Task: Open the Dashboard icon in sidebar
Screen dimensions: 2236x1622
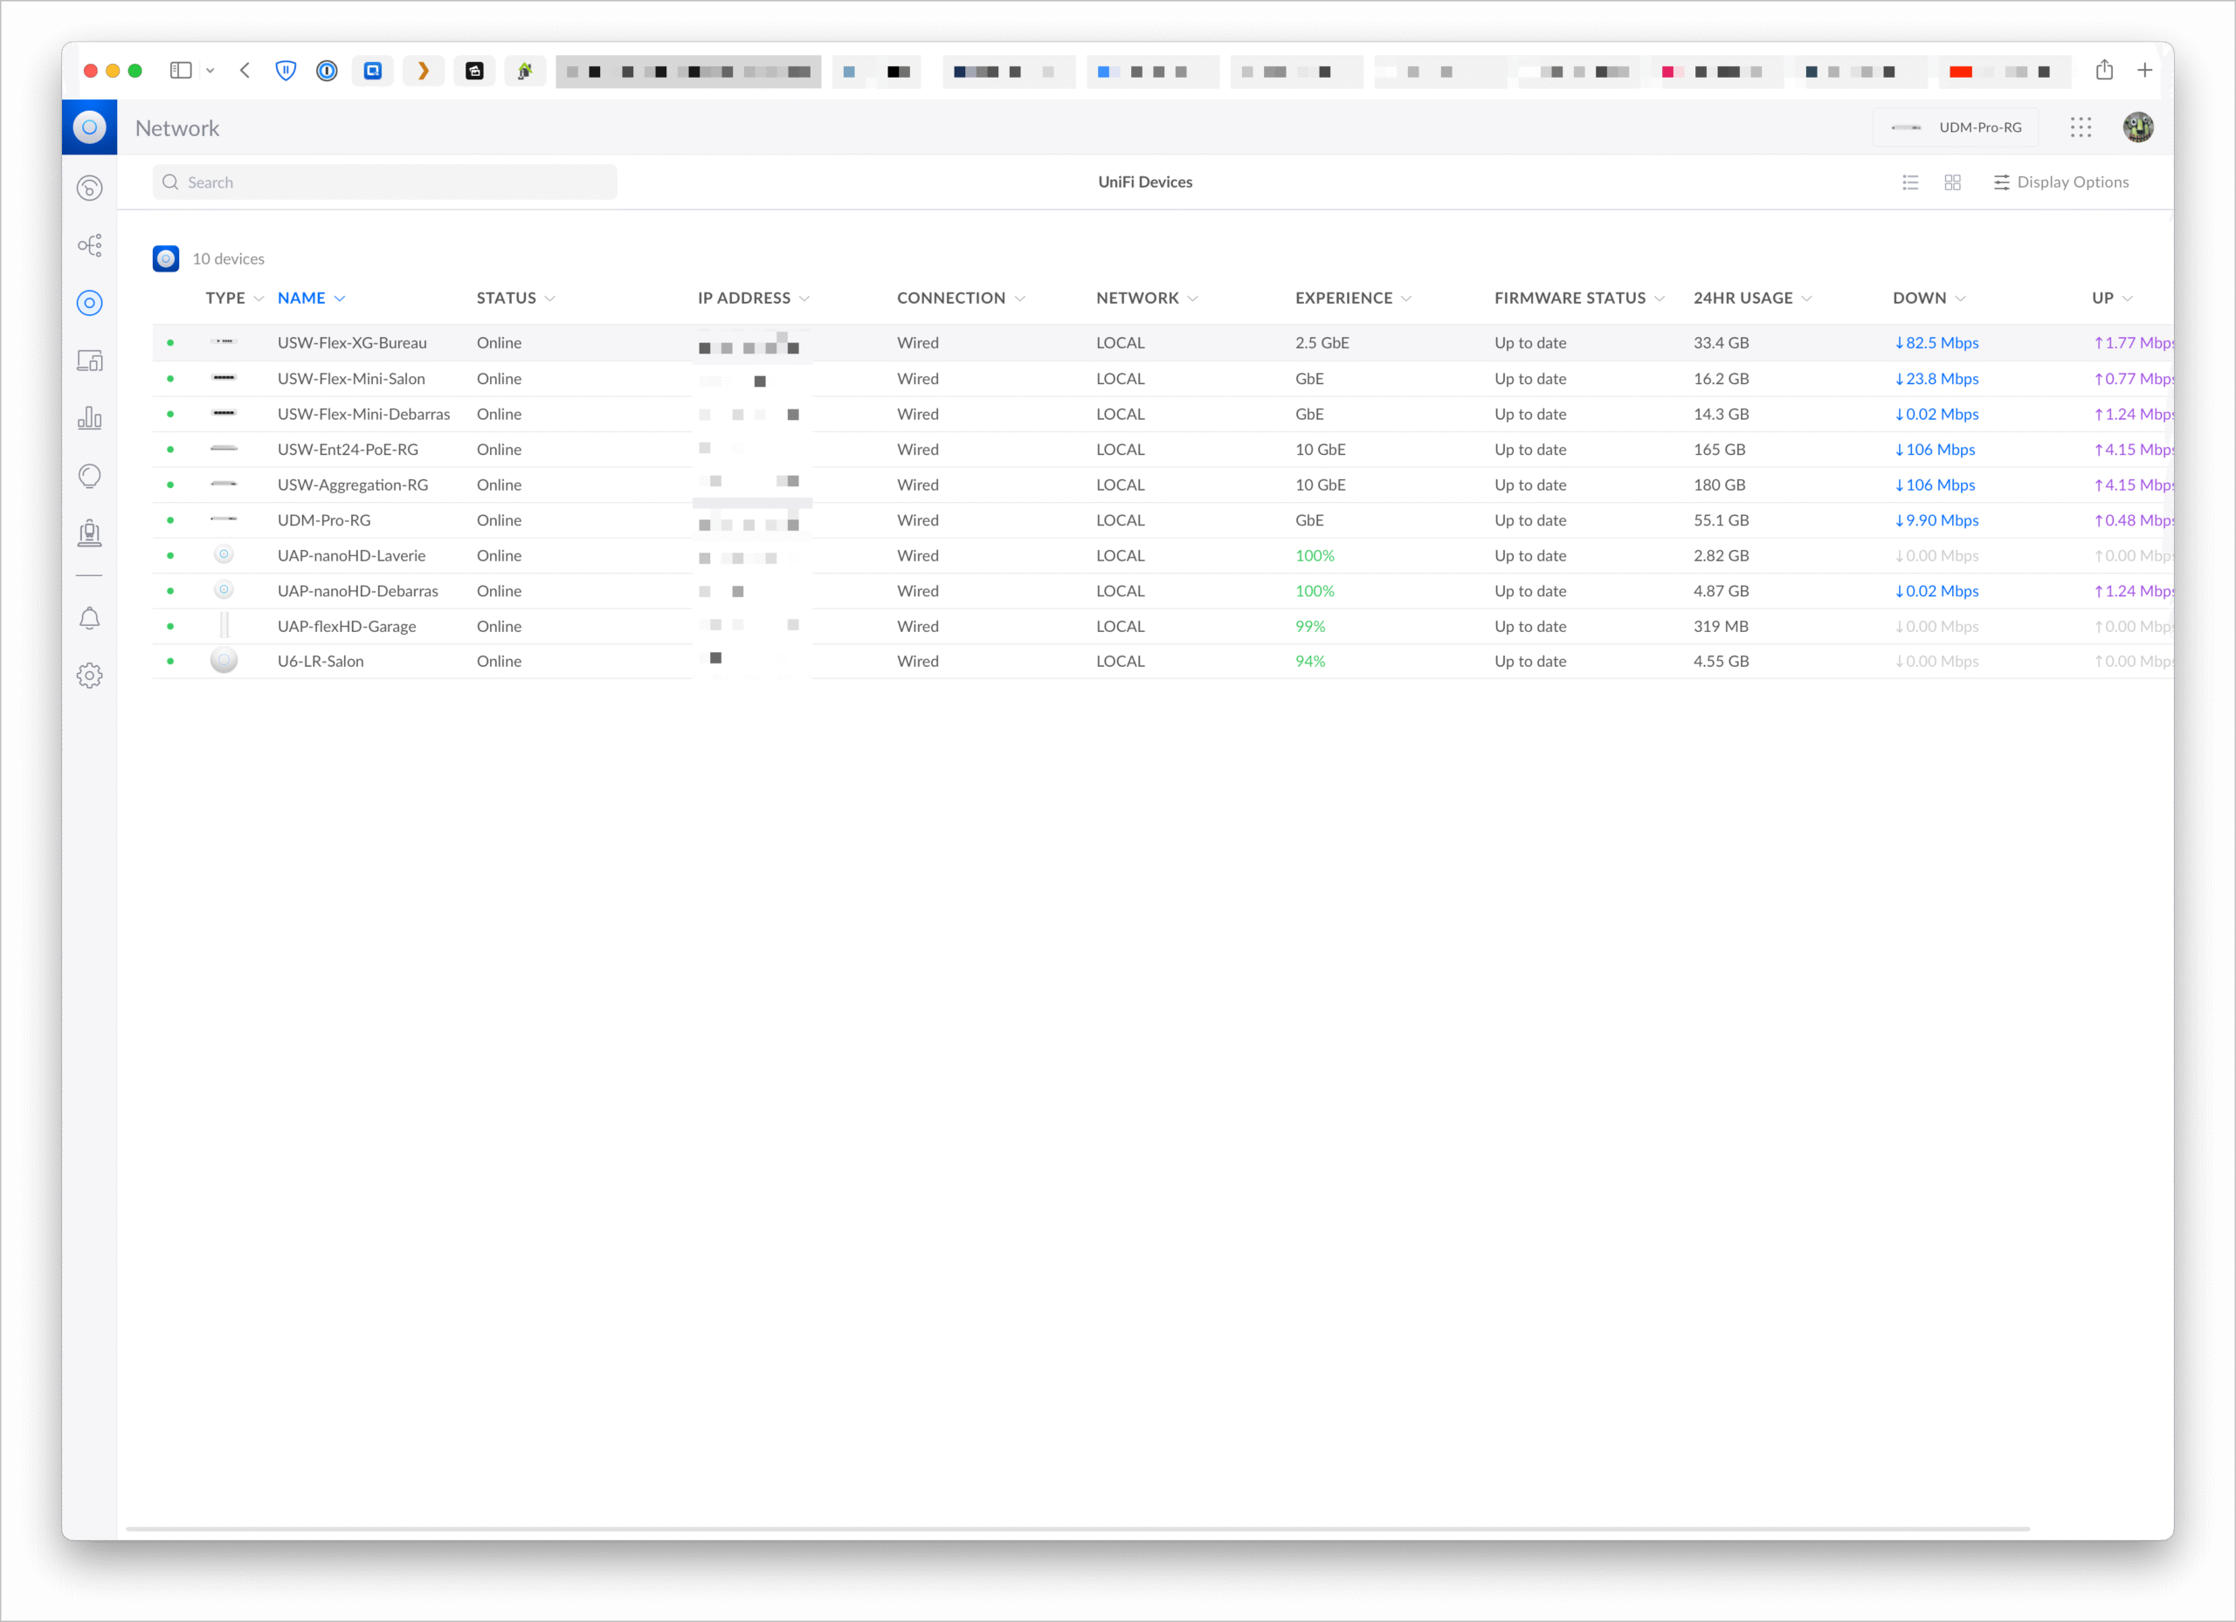Action: point(90,187)
